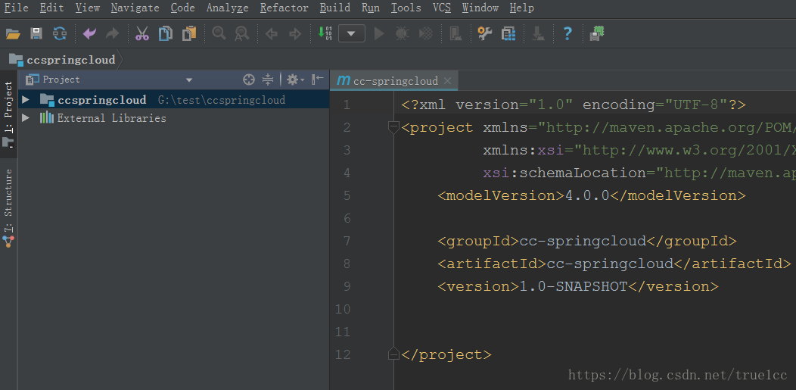This screenshot has width=796, height=390.
Task: Click the Help question mark icon
Action: [x=567, y=34]
